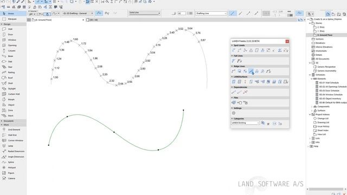Image resolution: width=347 pixels, height=195 pixels.
Task: Pick the Railing tool
Action: [13, 72]
